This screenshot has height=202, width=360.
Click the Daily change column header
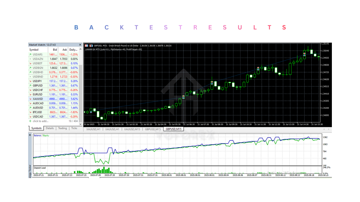pos(73,50)
